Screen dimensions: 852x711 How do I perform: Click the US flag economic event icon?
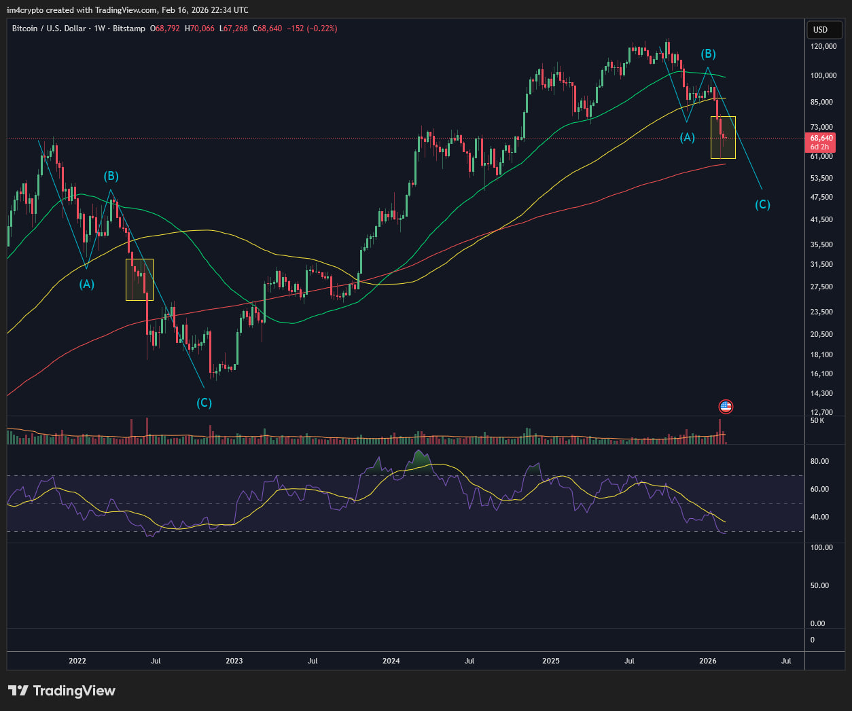point(726,407)
